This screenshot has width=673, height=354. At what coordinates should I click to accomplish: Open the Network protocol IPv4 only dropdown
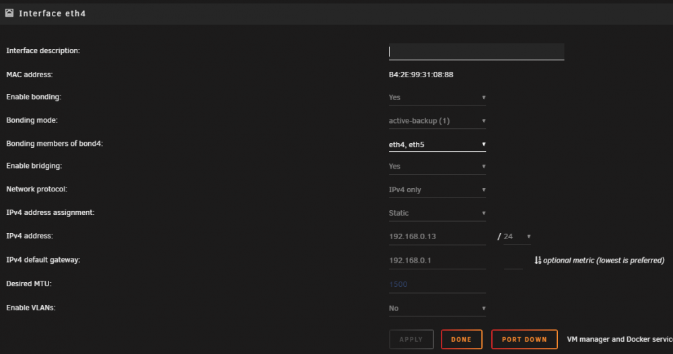click(437, 190)
